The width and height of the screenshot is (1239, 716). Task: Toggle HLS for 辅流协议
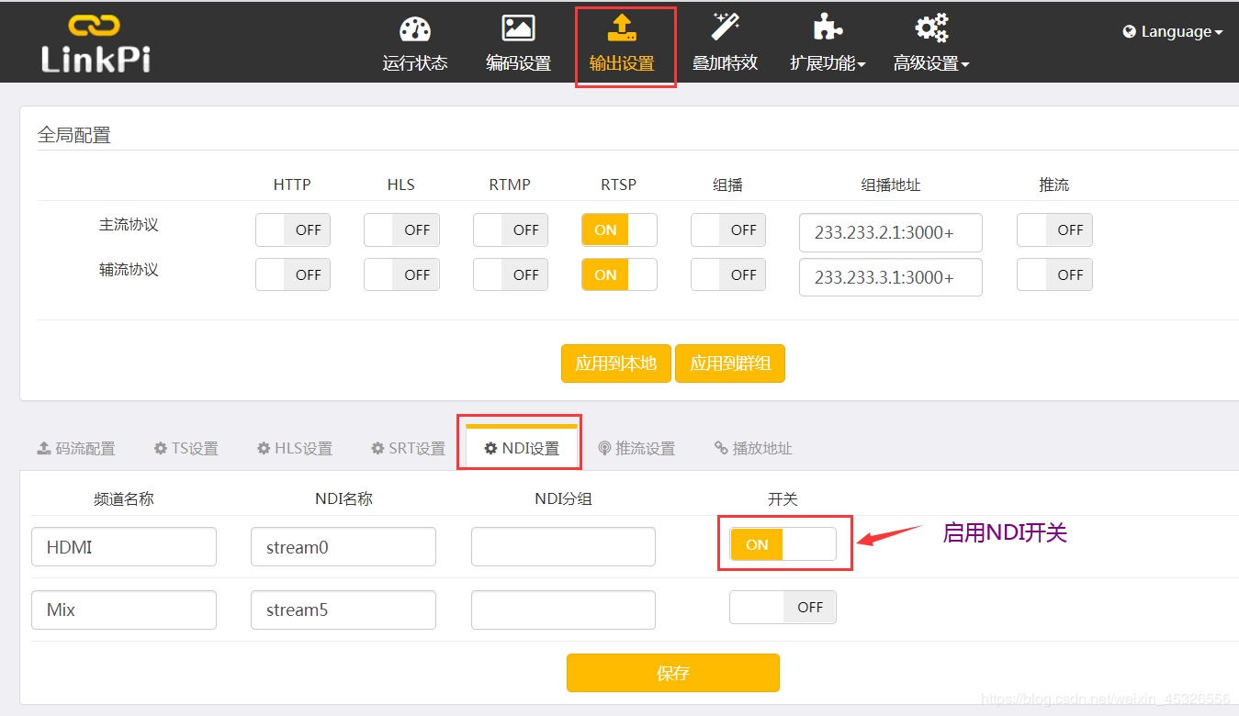401,274
